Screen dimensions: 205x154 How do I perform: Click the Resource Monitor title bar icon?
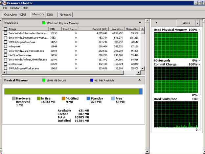pyautogui.click(x=4, y=3)
